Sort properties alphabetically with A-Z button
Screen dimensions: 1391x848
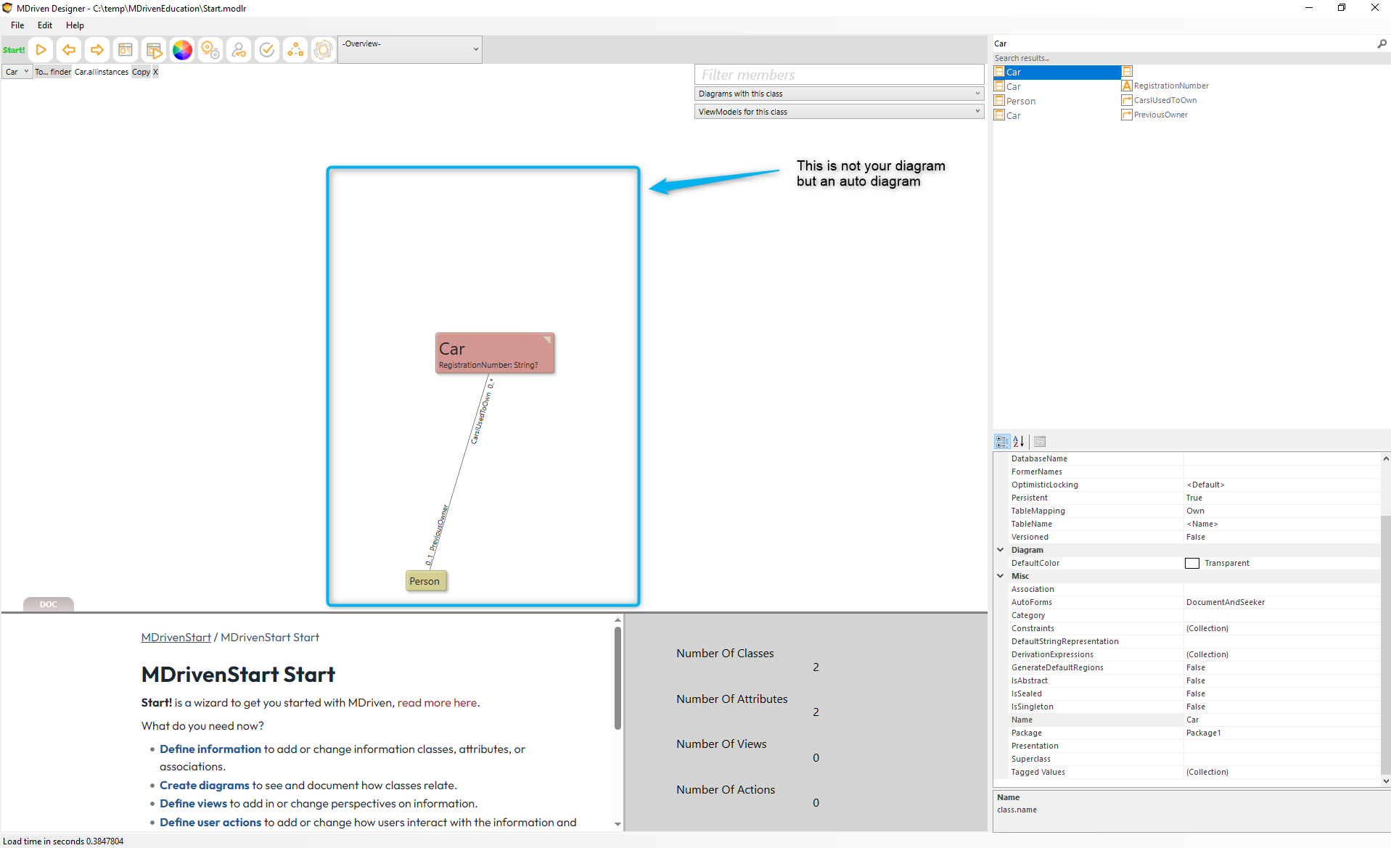coord(1019,441)
